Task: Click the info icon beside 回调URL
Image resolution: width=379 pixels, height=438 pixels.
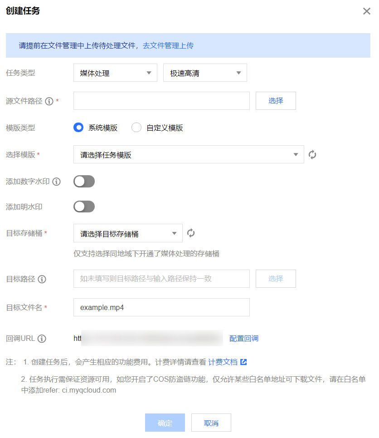Action: coord(42,339)
